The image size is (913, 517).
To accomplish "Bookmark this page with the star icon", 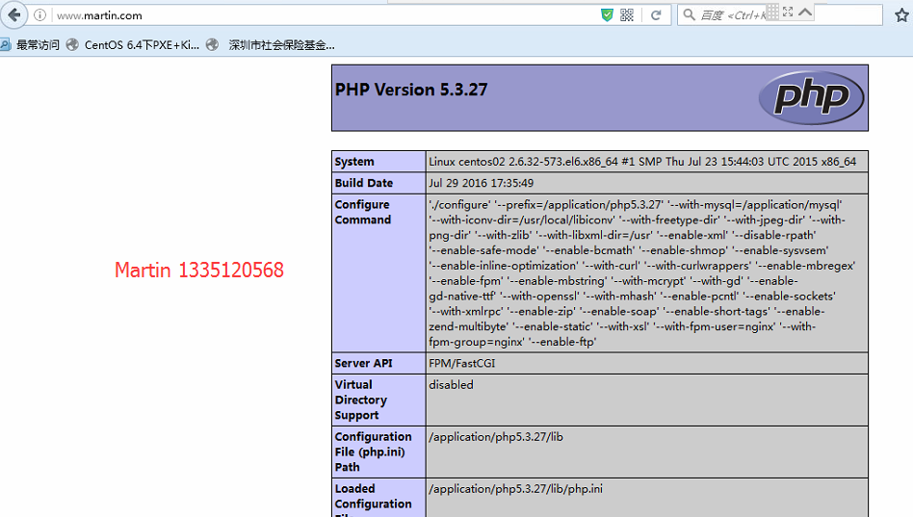I will (902, 15).
